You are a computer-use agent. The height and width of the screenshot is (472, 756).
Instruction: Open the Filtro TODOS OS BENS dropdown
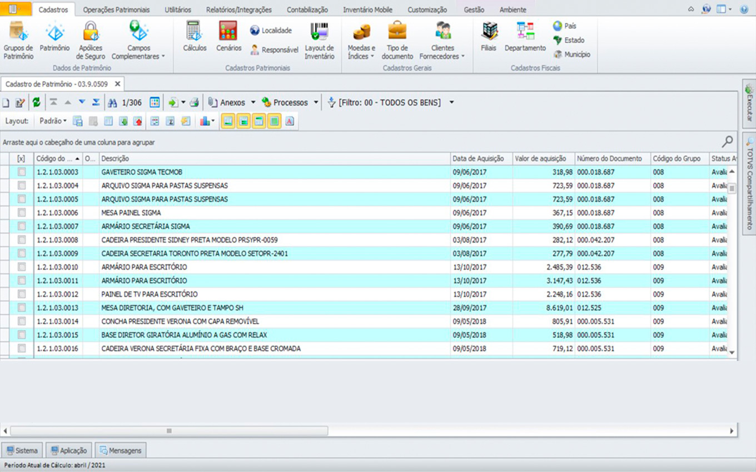[x=451, y=103]
